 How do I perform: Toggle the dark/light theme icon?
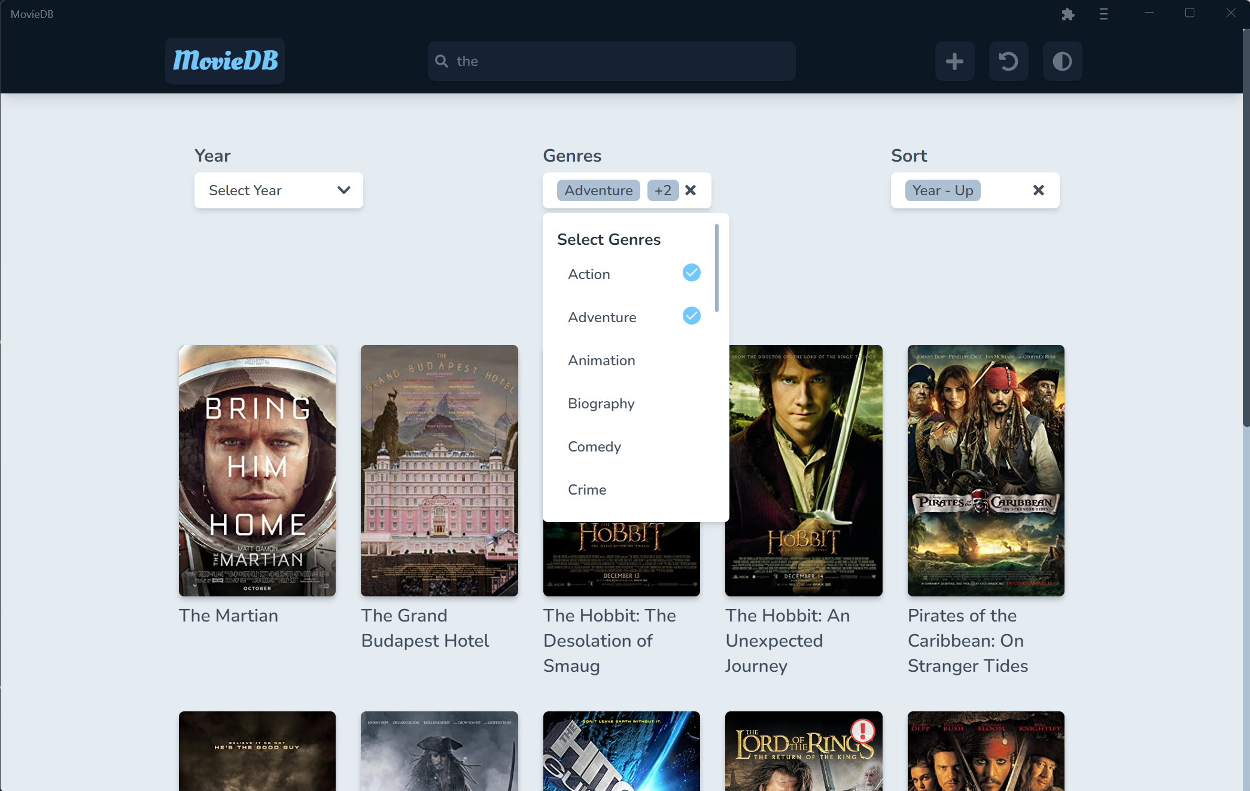coord(1062,61)
